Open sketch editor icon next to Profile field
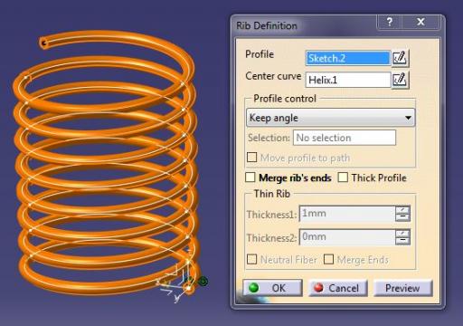This screenshot has height=326, width=463. click(400, 58)
